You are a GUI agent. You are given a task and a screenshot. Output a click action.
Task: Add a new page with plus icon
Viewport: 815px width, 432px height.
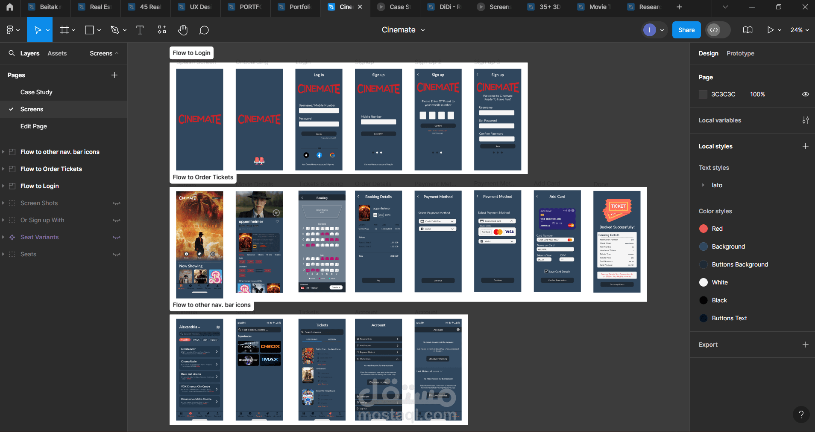(114, 75)
